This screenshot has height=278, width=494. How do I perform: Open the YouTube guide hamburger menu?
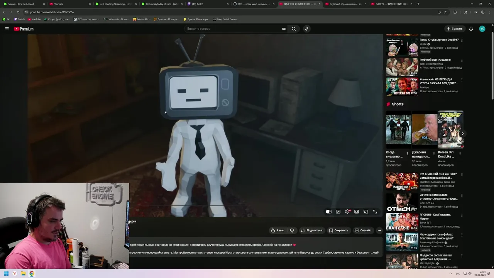click(7, 29)
